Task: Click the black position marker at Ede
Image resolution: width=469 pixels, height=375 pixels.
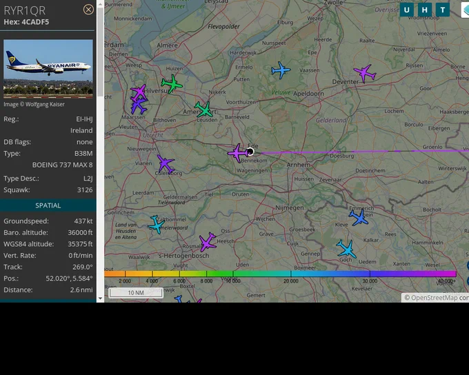Action: coord(250,152)
